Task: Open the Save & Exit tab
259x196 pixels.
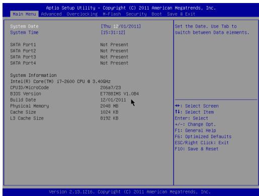Action: click(181, 14)
